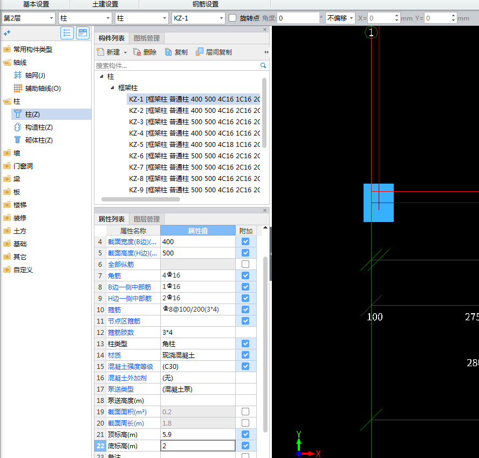Open the first 柱 category dropdown
Viewport: 479px width, 458px height.
[x=85, y=18]
